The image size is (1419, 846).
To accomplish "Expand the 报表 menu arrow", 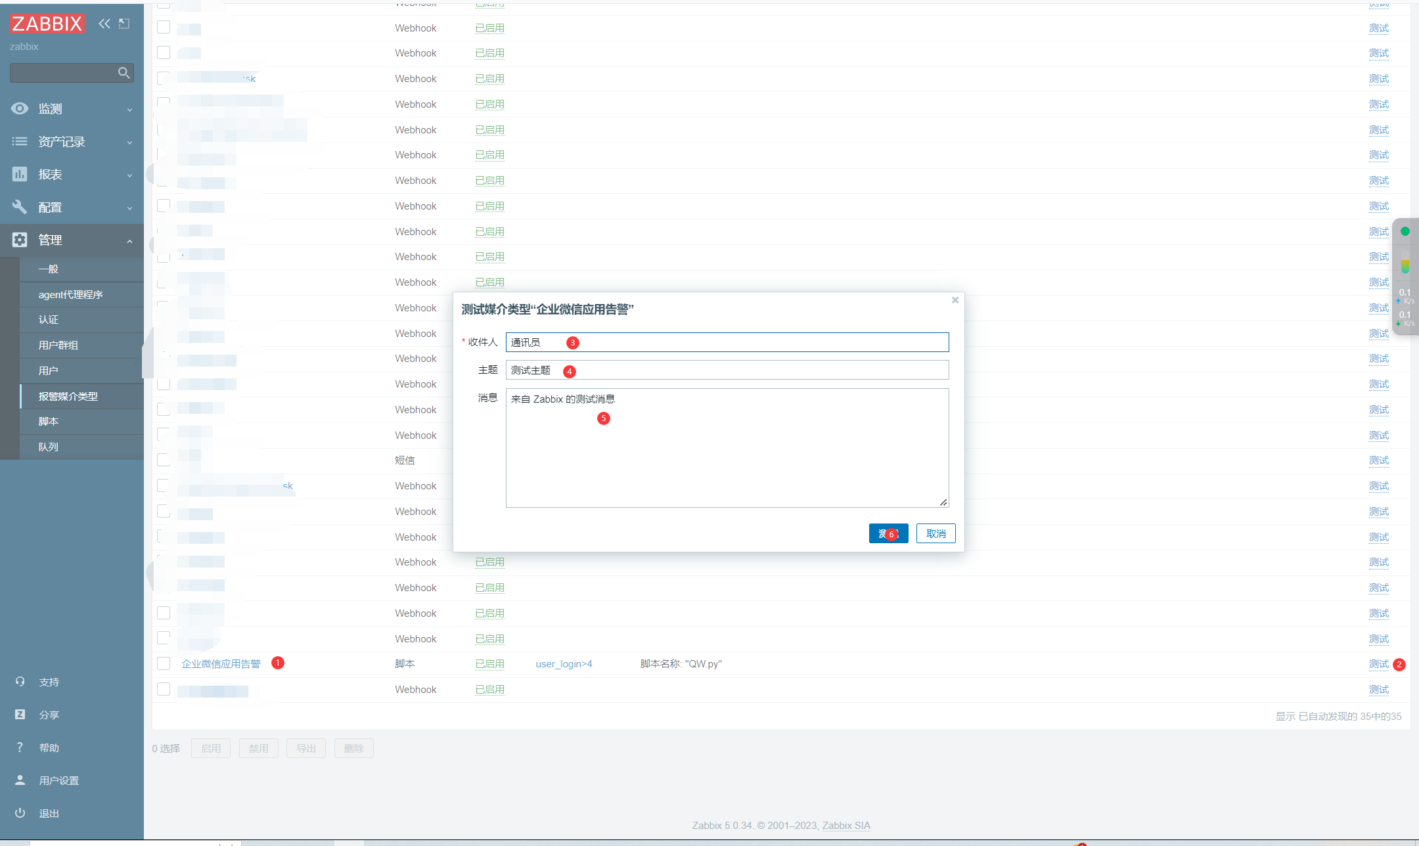I will coord(129,175).
